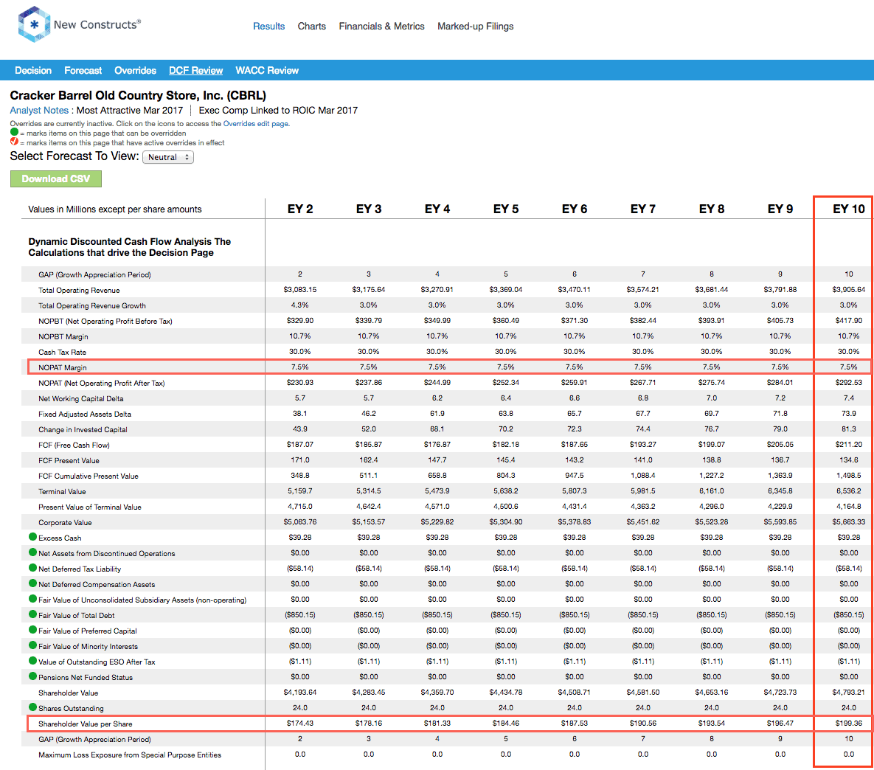Click the New Constructs hexagon logo
This screenshot has width=874, height=770.
(x=33, y=24)
